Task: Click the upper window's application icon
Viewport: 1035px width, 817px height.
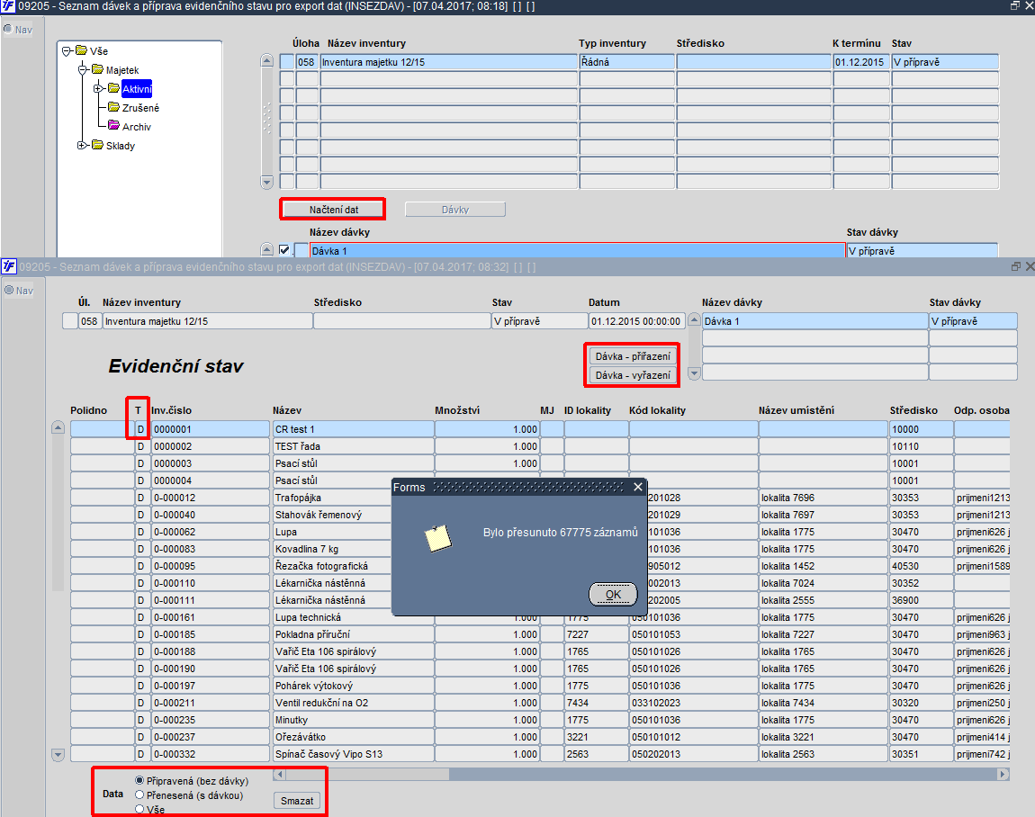Action: (7, 6)
